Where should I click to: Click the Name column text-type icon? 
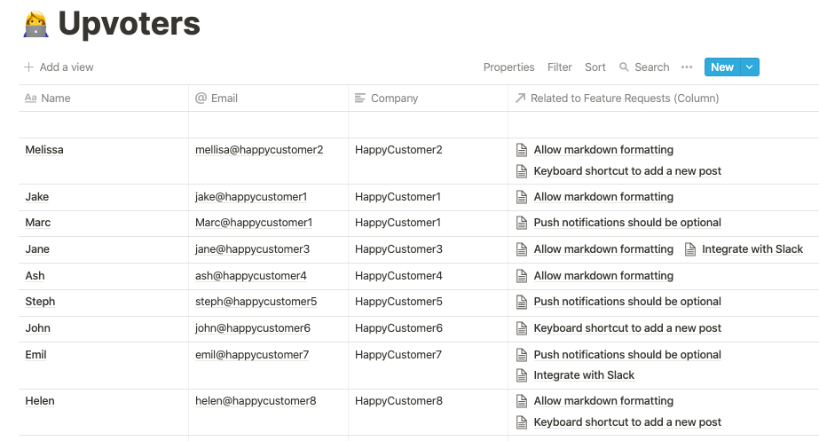tap(30, 98)
